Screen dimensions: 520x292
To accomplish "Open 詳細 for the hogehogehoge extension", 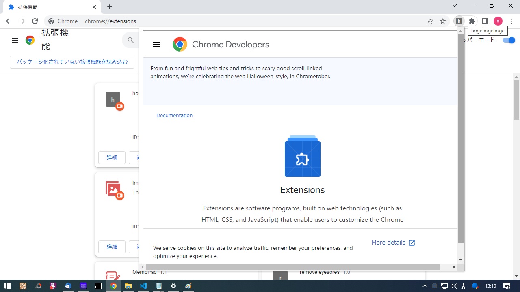I will [112, 157].
